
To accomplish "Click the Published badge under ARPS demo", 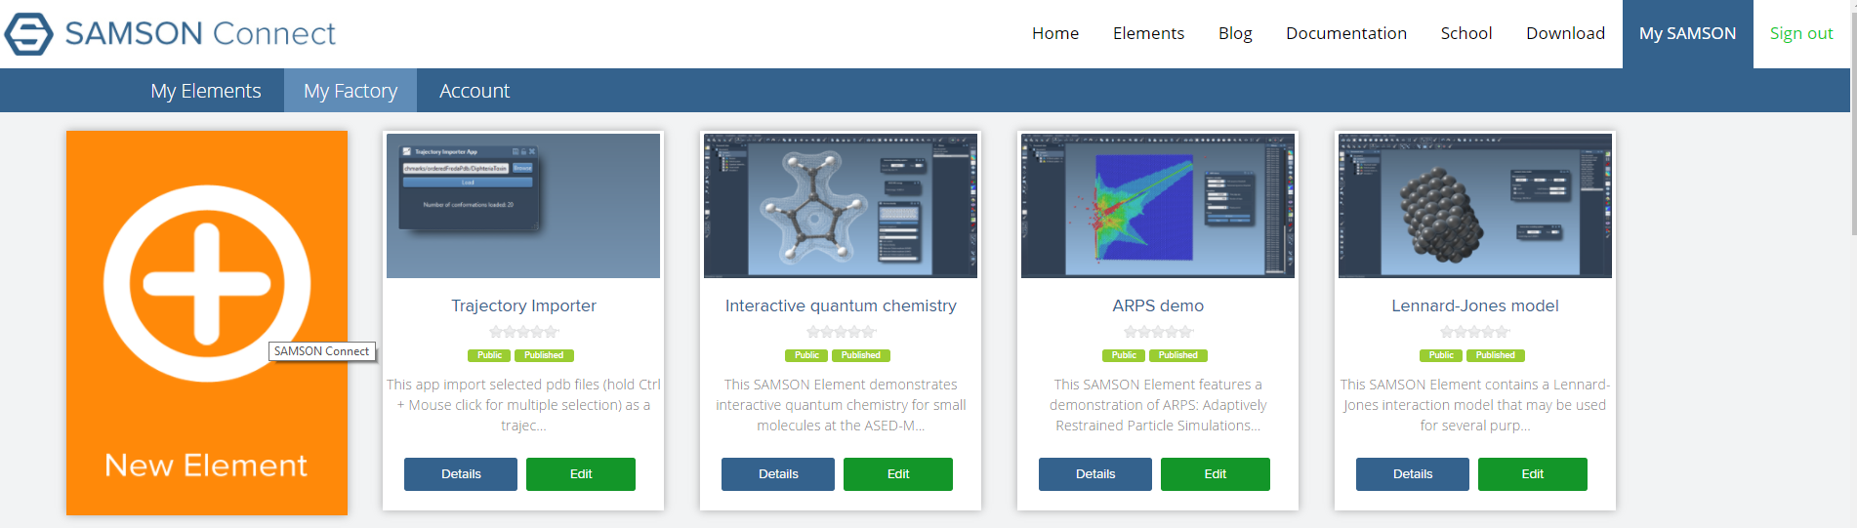I will coord(1177,355).
